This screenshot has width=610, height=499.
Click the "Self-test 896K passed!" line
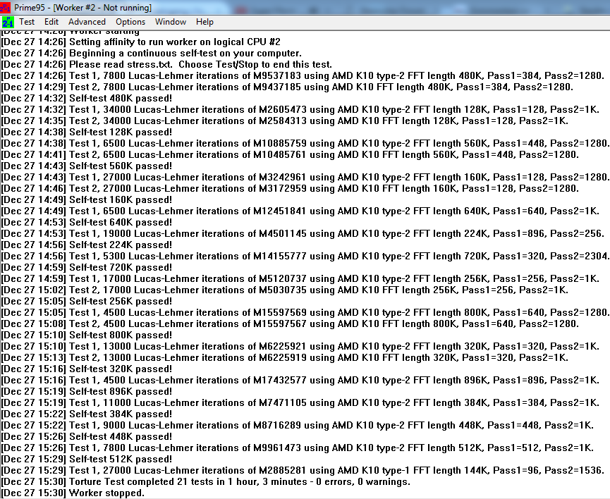86,392
